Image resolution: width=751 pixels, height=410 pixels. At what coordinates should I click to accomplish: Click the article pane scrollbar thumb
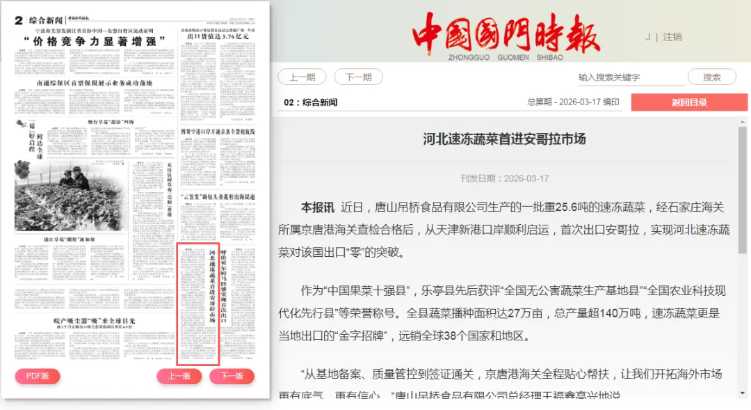click(743, 189)
